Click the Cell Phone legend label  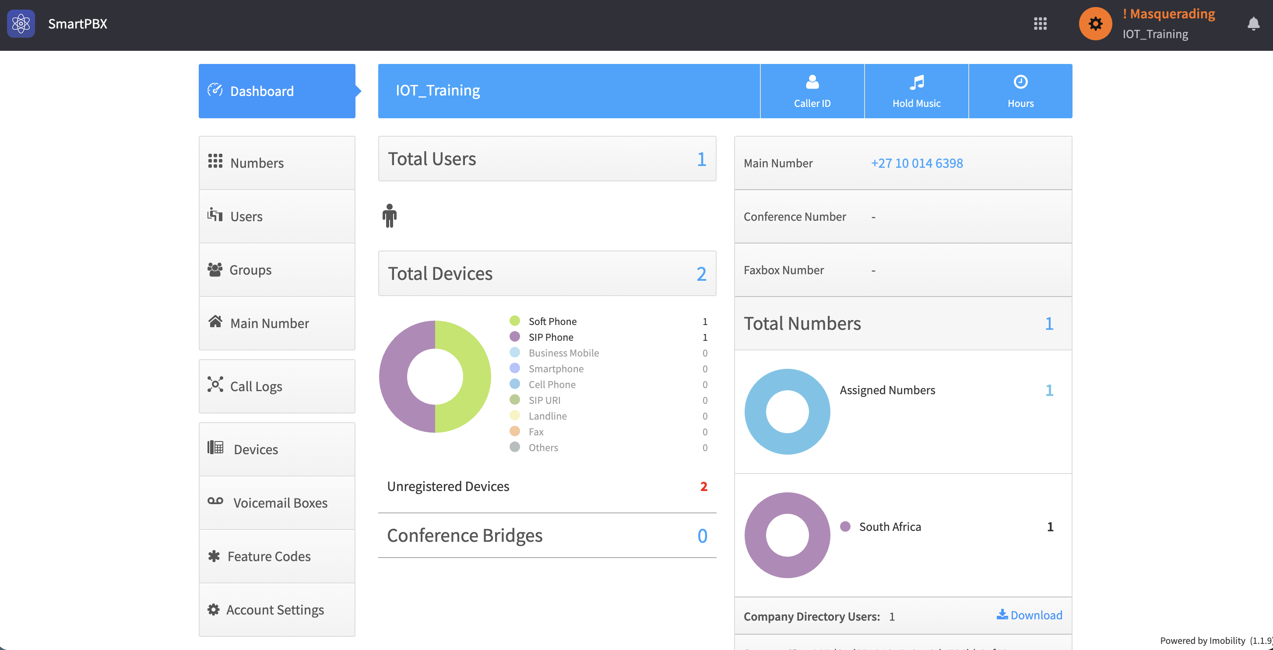point(552,385)
